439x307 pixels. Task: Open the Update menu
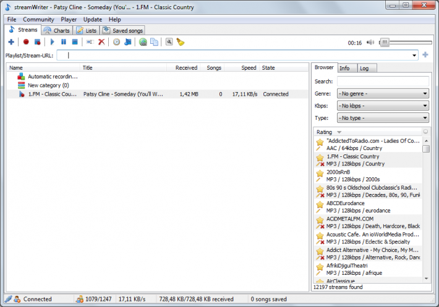tap(93, 20)
